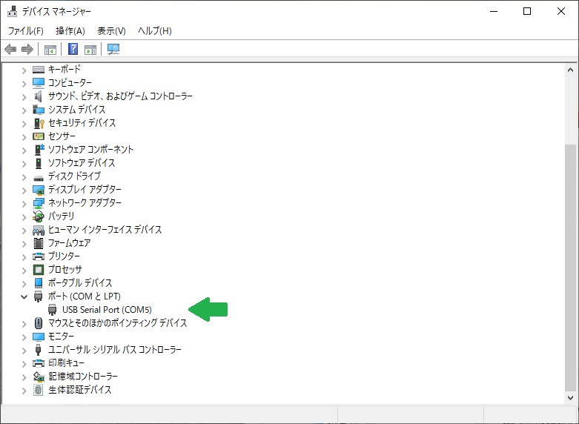
Task: Click the port icon for USB Serial Port (COM5)
Action: click(53, 310)
